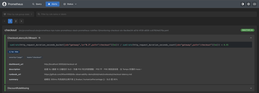This screenshot has width=259, height=93.
Task: Toggle the light/dark theme icon
Action: coord(243,4)
